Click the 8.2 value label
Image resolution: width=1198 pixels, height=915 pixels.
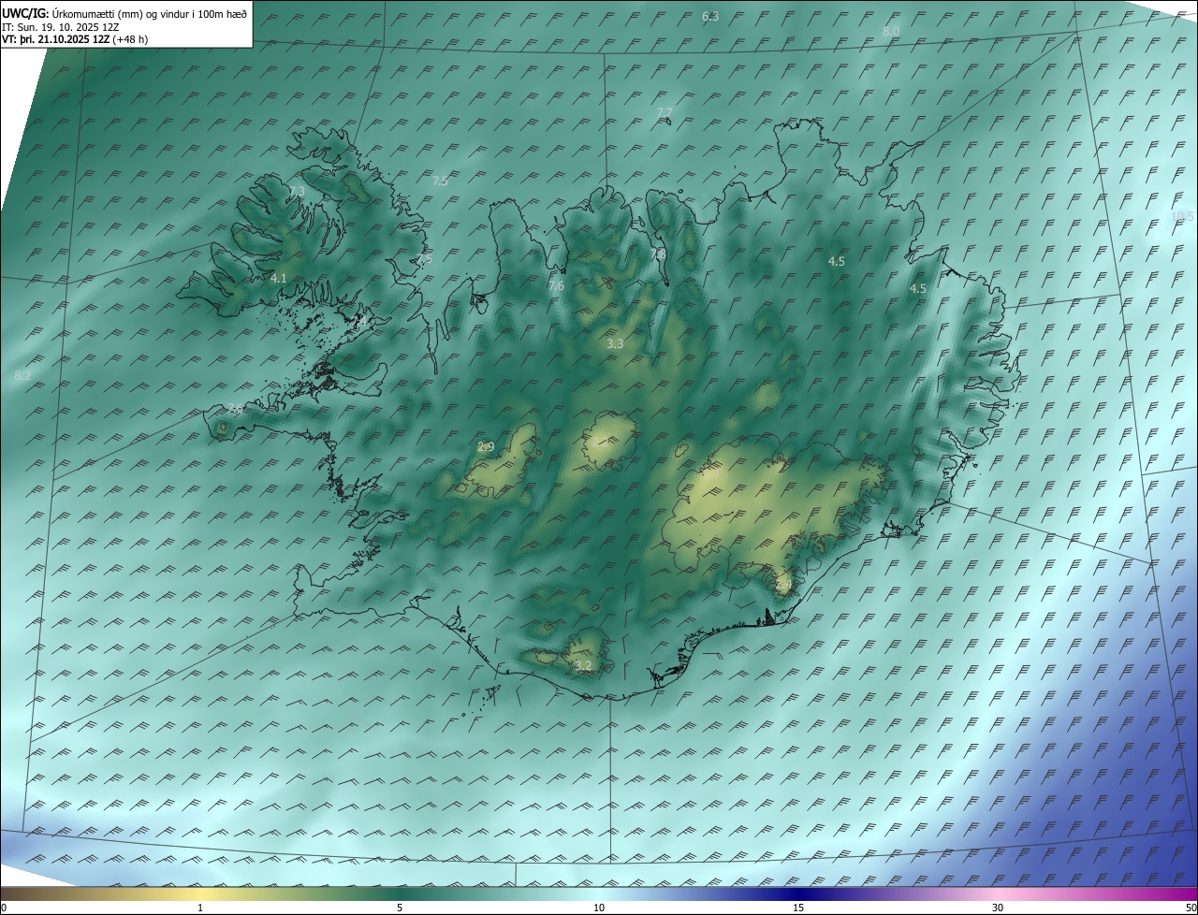coord(23,375)
